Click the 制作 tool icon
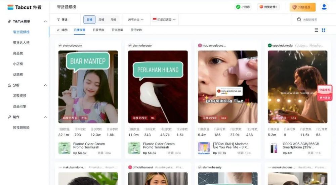This screenshot has width=336, height=185. pos(9,117)
